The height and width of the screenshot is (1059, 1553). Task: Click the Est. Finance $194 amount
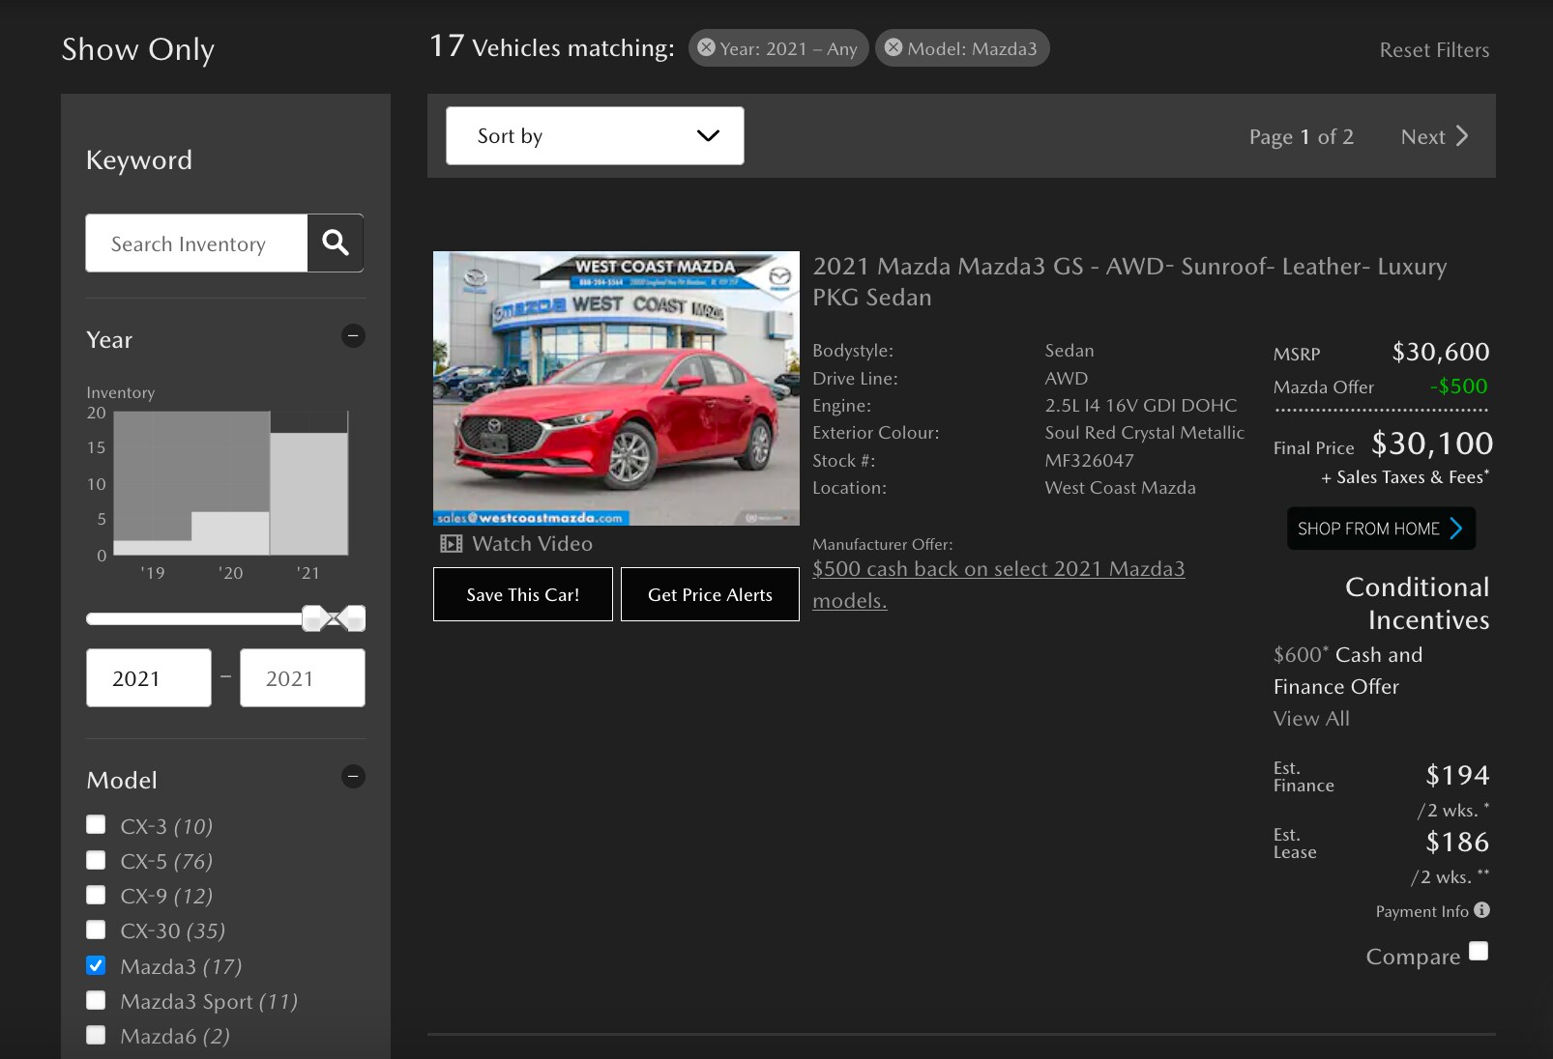pos(1457,775)
